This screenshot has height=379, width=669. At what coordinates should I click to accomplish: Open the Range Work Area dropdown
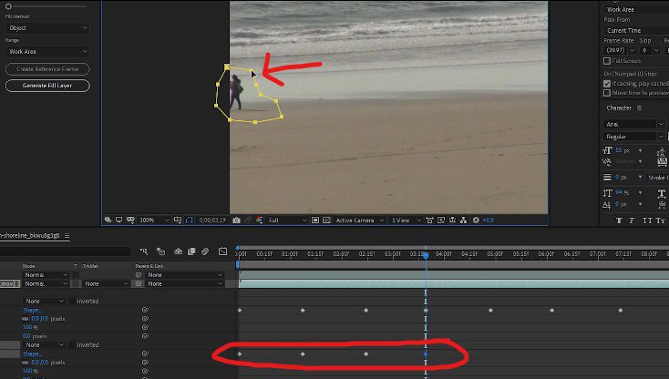tap(47, 52)
